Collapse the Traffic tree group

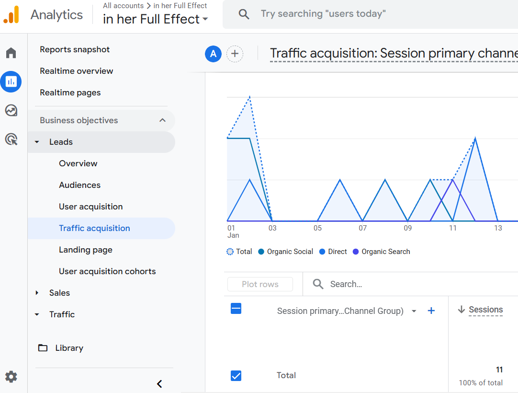coord(37,314)
